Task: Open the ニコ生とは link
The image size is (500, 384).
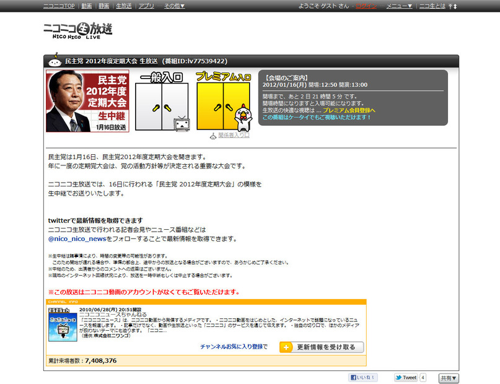Action: tap(432, 6)
